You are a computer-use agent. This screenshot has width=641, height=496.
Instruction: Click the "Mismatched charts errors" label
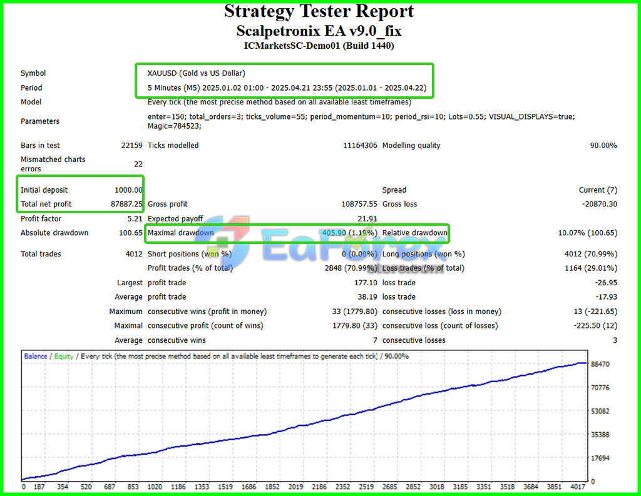point(53,164)
